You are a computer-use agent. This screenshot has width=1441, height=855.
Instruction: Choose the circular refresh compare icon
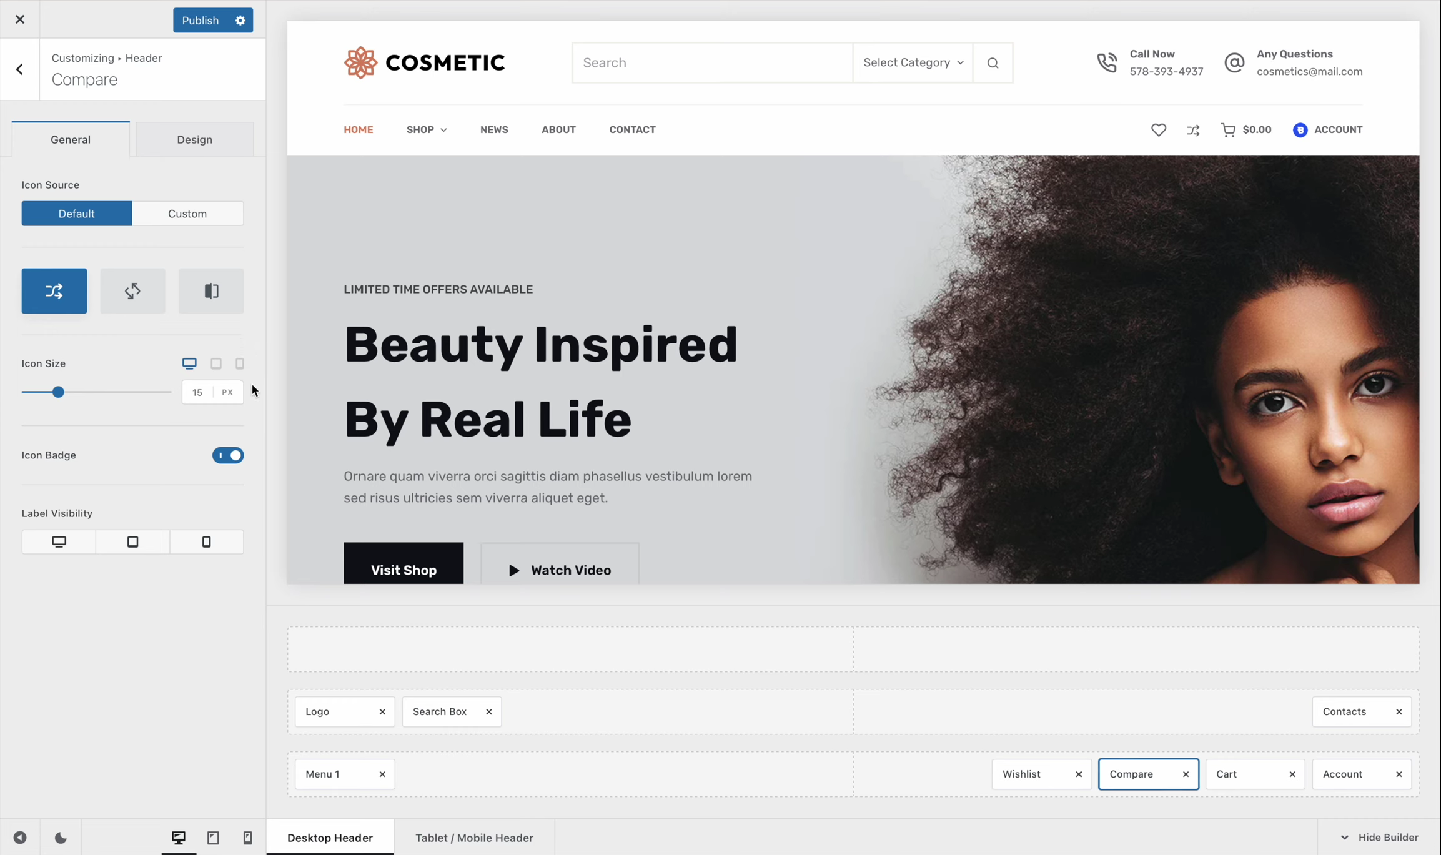click(x=132, y=291)
